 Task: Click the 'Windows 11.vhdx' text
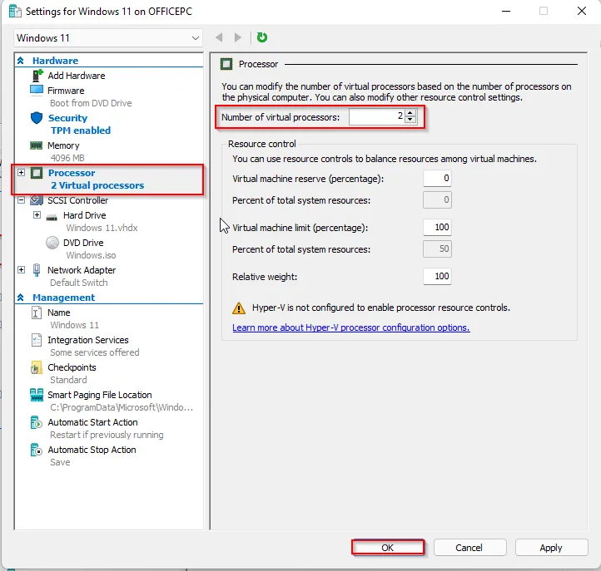[x=102, y=228]
